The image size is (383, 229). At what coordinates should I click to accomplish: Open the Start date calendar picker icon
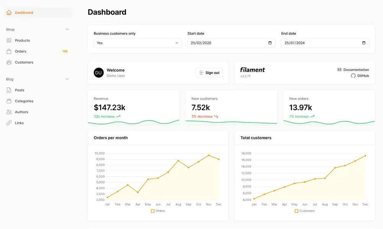[270, 43]
